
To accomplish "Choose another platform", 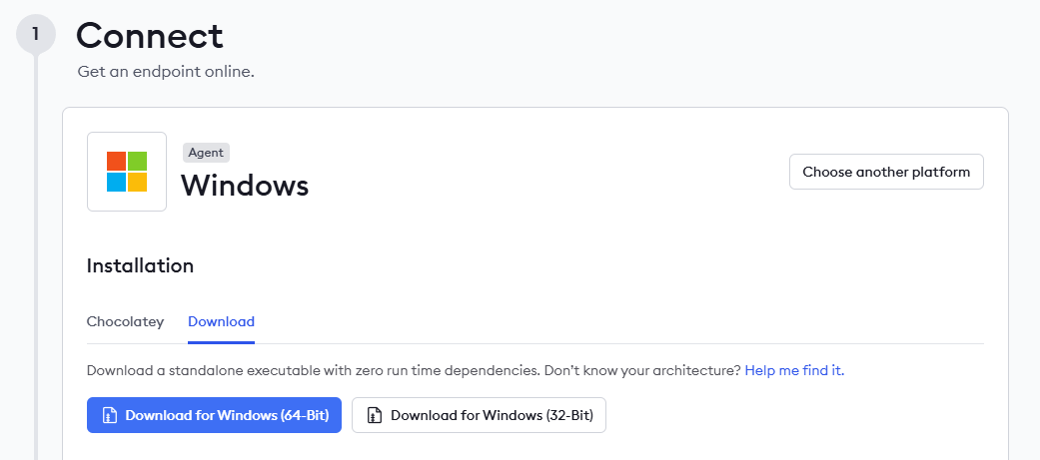I will click(x=886, y=172).
